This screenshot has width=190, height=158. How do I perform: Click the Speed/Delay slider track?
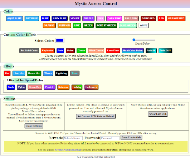pos(144,40)
